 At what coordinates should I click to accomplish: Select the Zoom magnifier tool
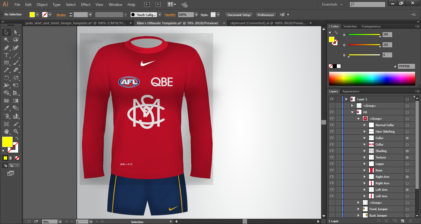[x=16, y=131]
